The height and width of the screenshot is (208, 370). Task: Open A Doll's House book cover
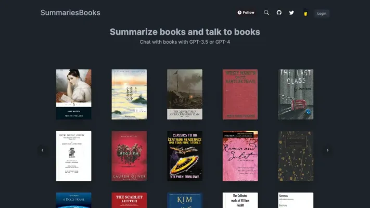73,200
